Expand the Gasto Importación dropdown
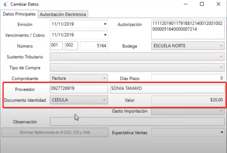Screen dimensions: 227x153 click(188, 111)
